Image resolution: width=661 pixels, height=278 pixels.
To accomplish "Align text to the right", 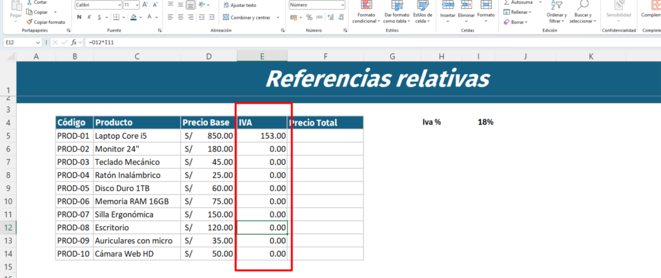I will click(190, 17).
